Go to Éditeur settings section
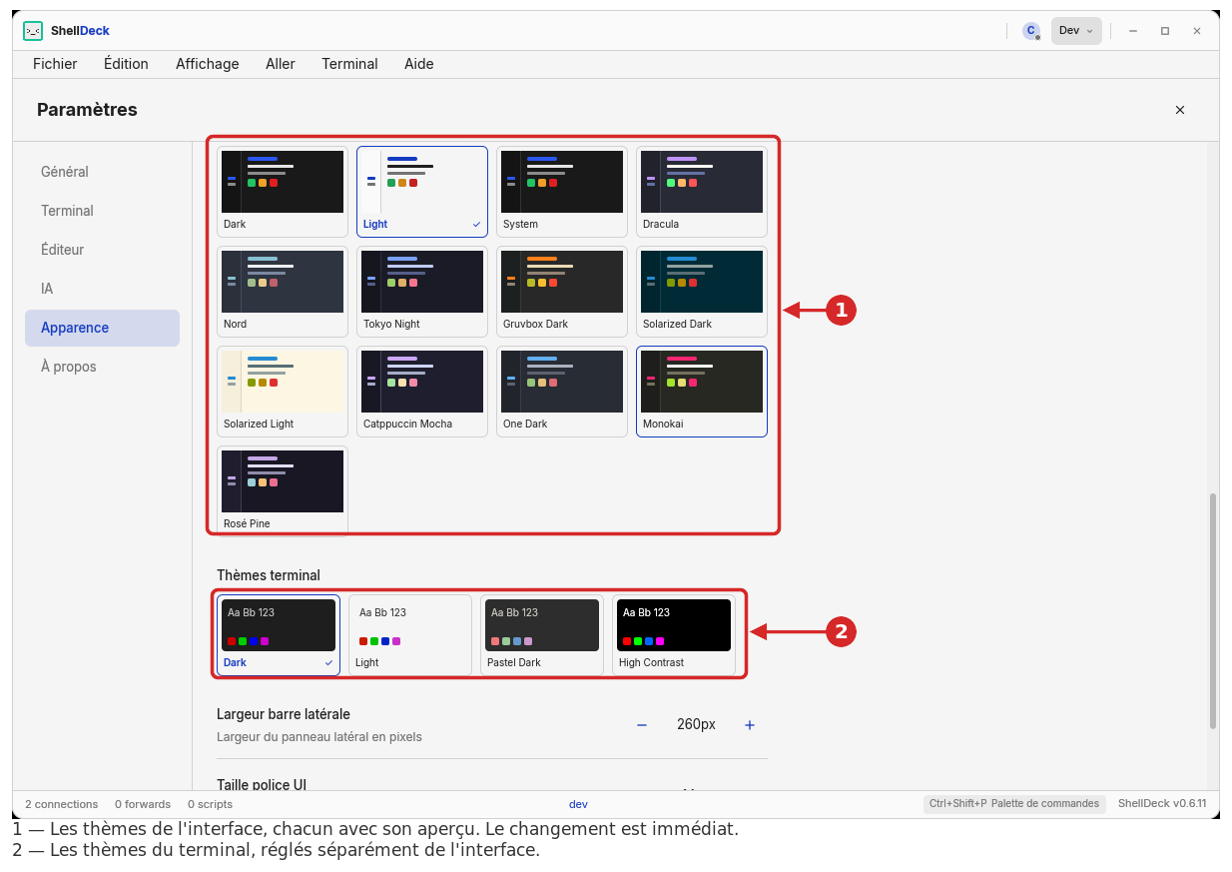Screen dimensions: 1232x872 [x=102, y=250]
